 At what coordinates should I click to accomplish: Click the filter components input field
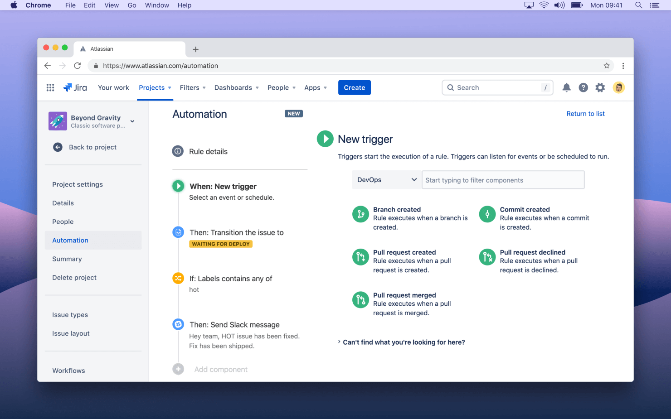click(x=503, y=179)
